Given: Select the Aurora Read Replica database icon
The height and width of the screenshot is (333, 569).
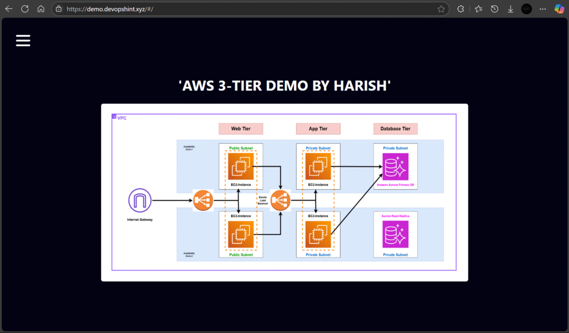Looking at the screenshot, I should 395,234.
